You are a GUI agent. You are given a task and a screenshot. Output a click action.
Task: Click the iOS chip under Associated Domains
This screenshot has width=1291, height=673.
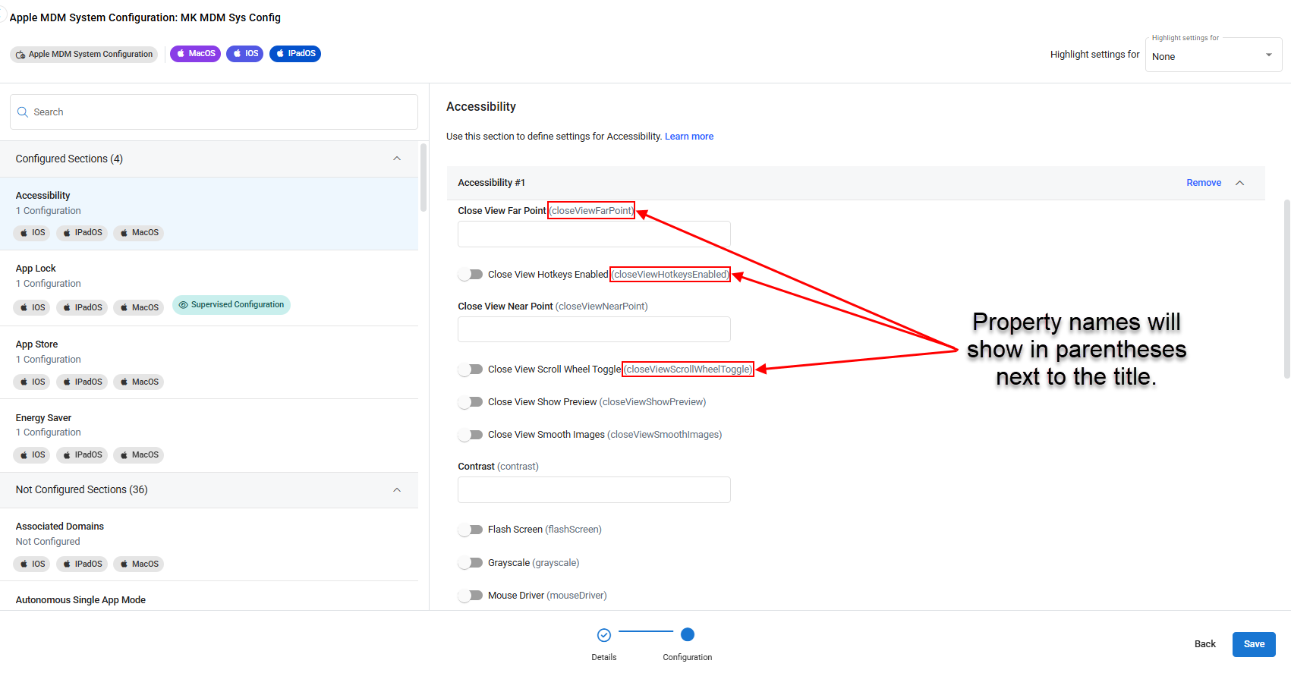click(32, 564)
